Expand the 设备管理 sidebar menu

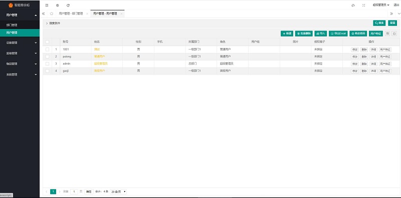pos(20,43)
